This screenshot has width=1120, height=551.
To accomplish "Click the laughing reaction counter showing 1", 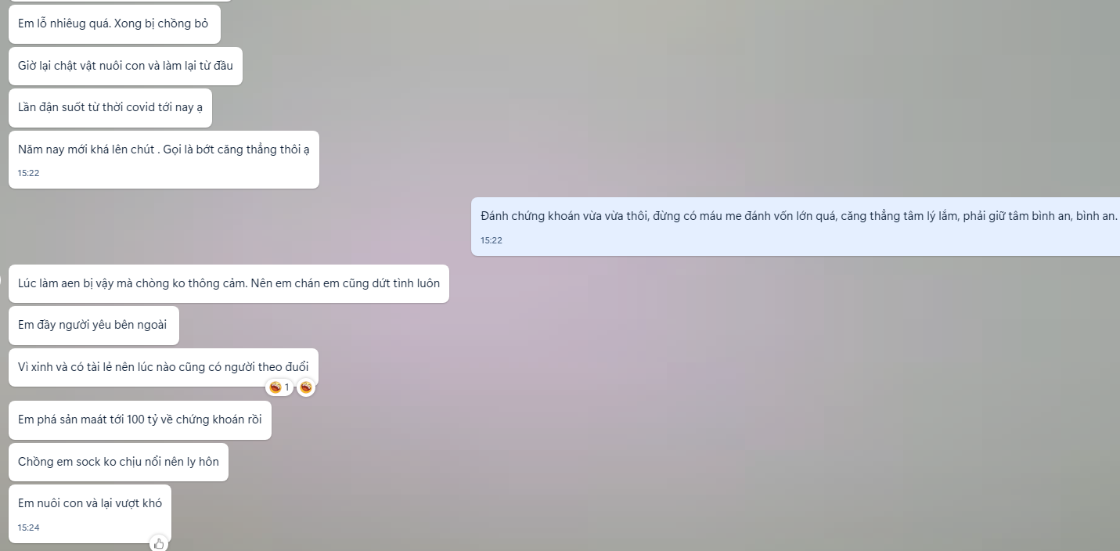I will [279, 387].
